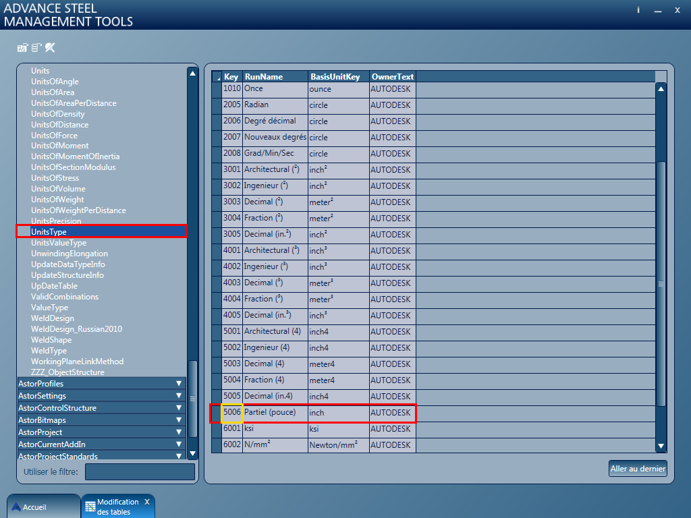Image resolution: width=691 pixels, height=518 pixels.
Task: Click the Key cell 5006
Action: [232, 413]
